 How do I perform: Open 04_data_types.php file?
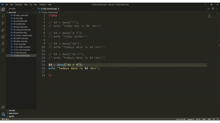pos(21,27)
